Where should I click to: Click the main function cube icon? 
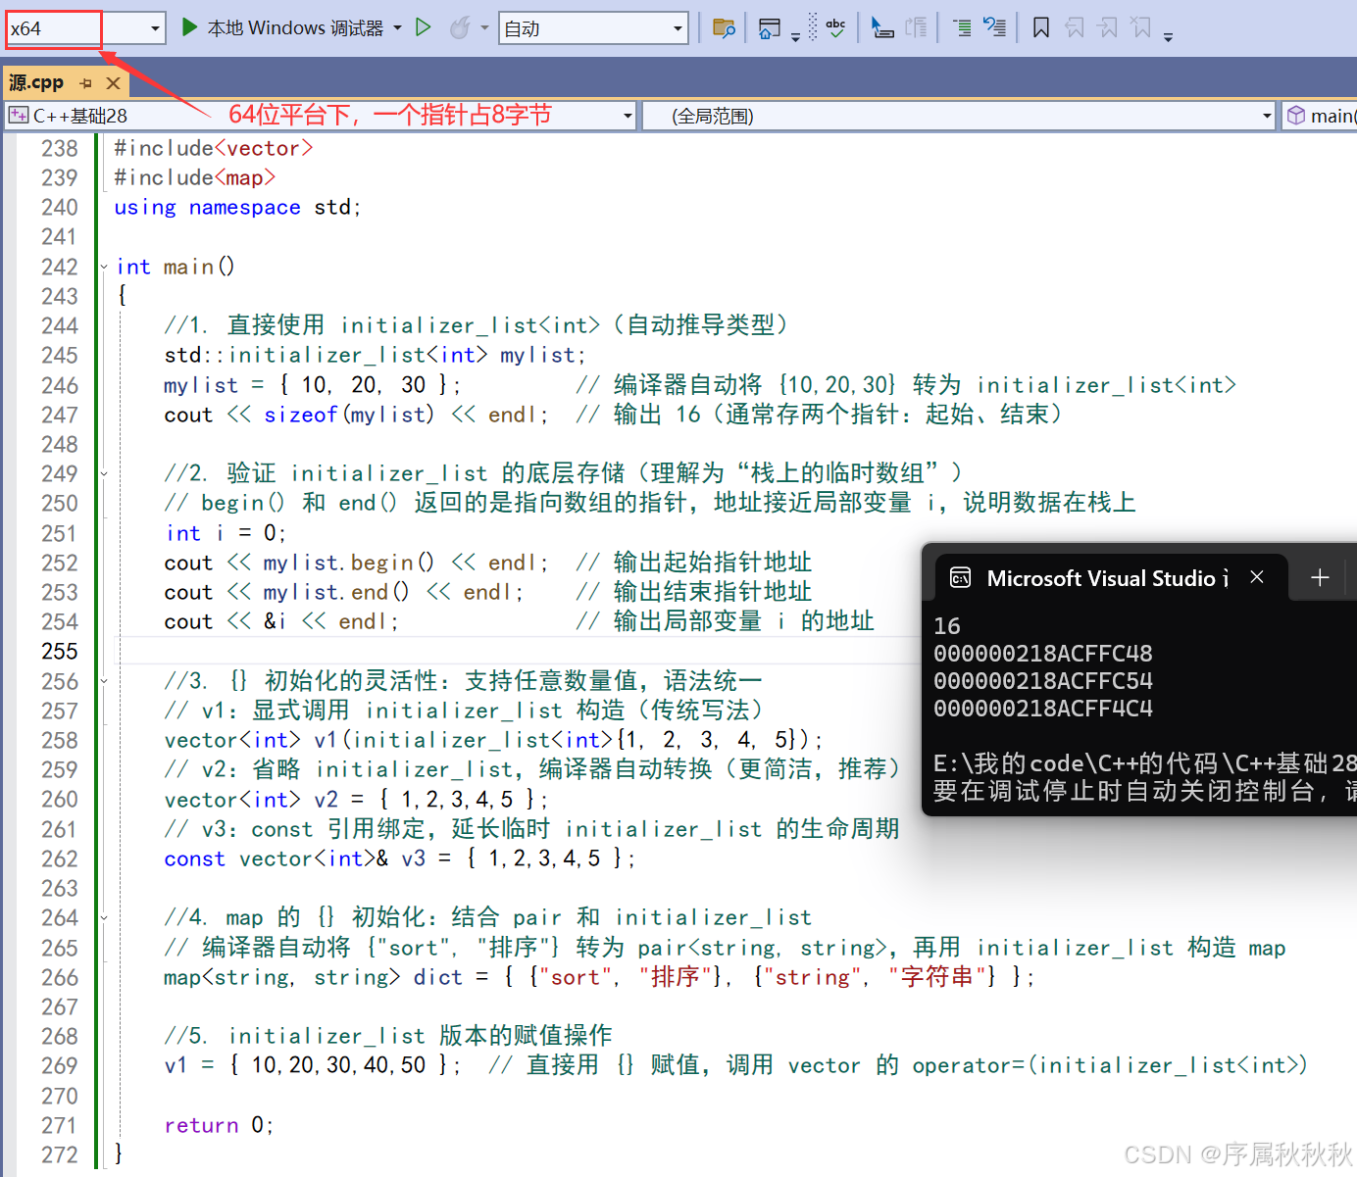1296,116
